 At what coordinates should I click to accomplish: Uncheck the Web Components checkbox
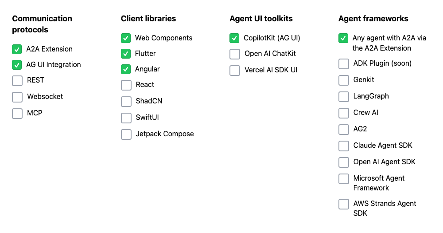pos(126,38)
